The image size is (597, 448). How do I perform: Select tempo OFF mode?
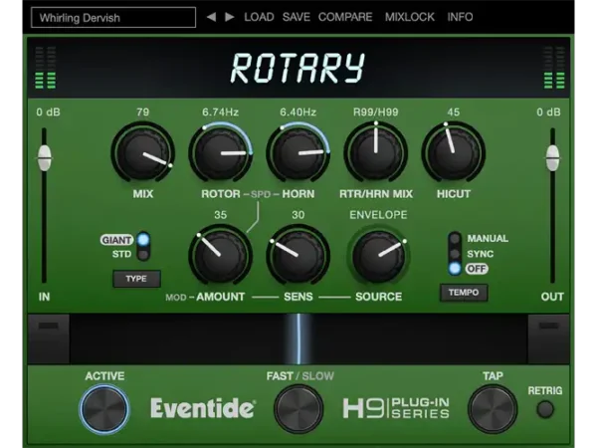(x=455, y=269)
